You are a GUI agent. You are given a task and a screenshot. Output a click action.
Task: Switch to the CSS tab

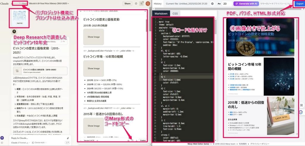pos(175,14)
